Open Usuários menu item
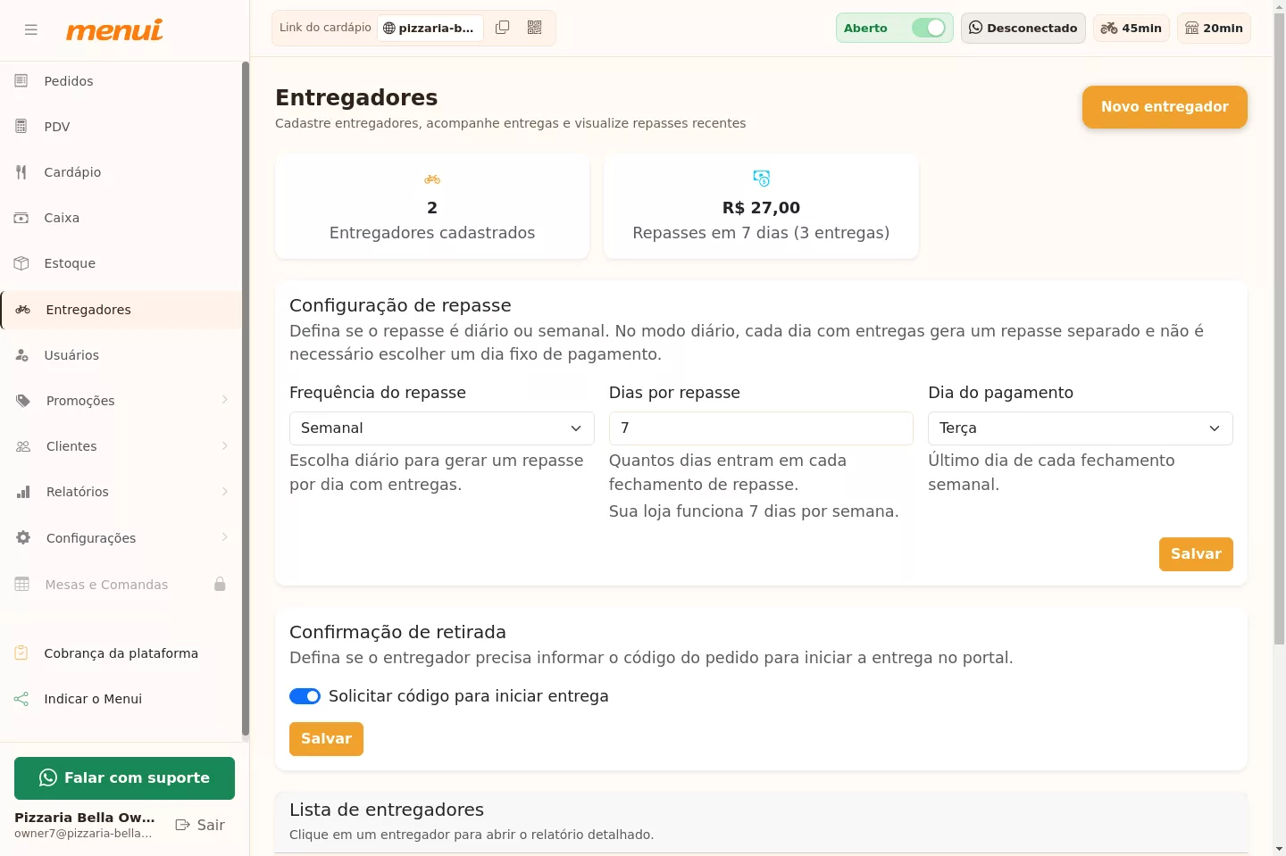 121,355
